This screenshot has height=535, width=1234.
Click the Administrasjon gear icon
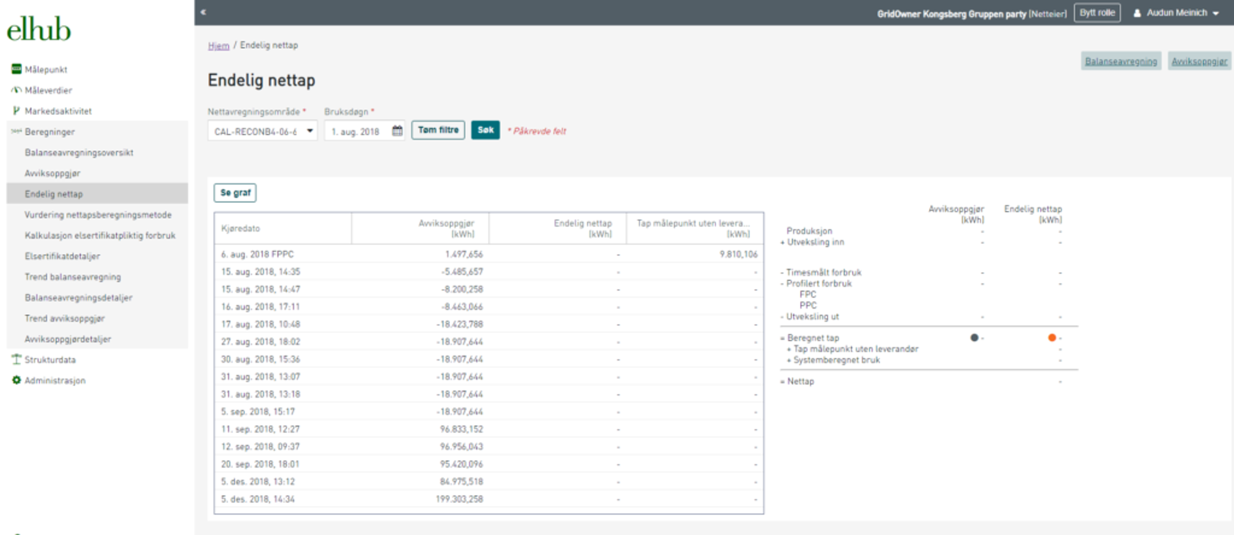(x=16, y=380)
